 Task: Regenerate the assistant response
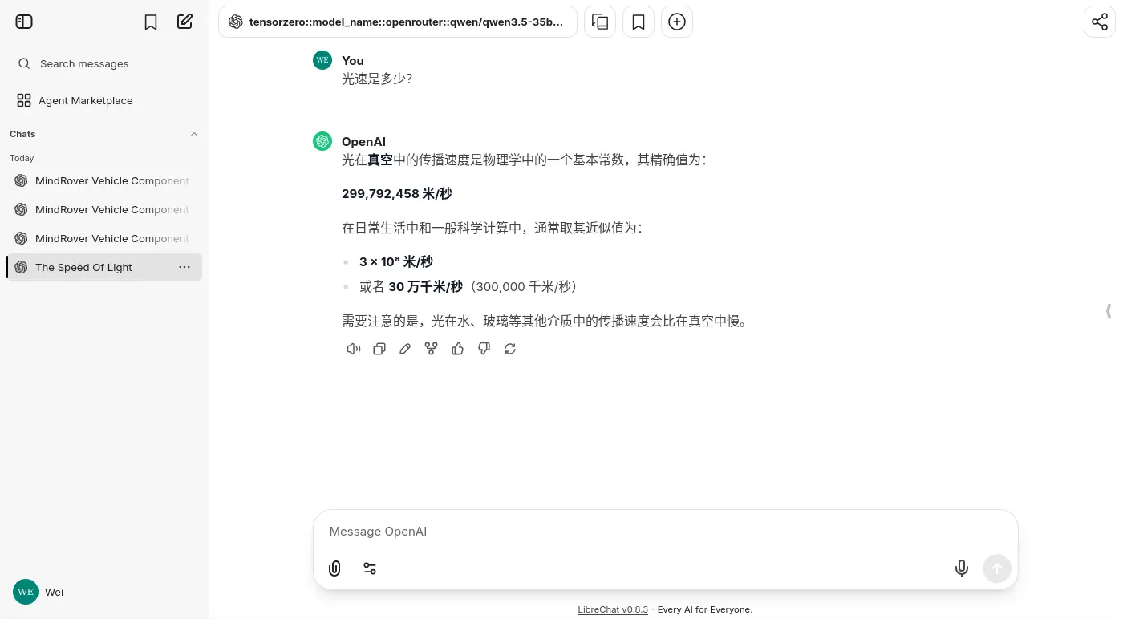pyautogui.click(x=510, y=349)
